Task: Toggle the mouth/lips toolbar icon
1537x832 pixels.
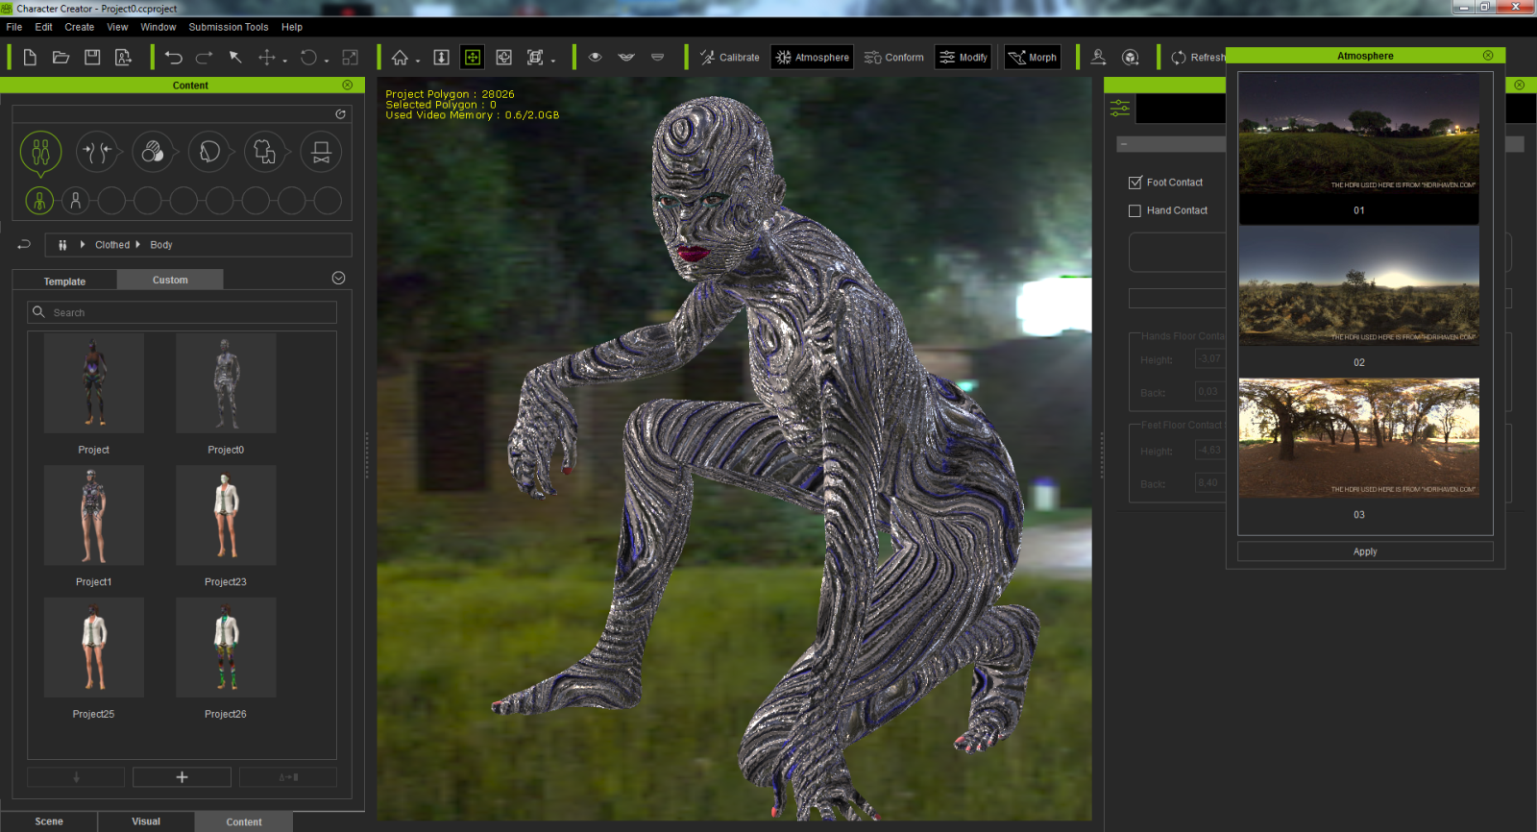Action: click(626, 58)
